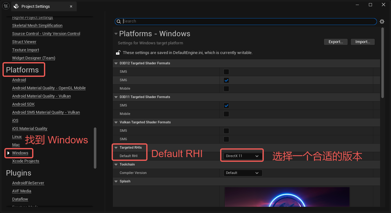Click the Platforms heading in sidebar
Viewport: 391px width, 213px height.
pyautogui.click(x=22, y=70)
